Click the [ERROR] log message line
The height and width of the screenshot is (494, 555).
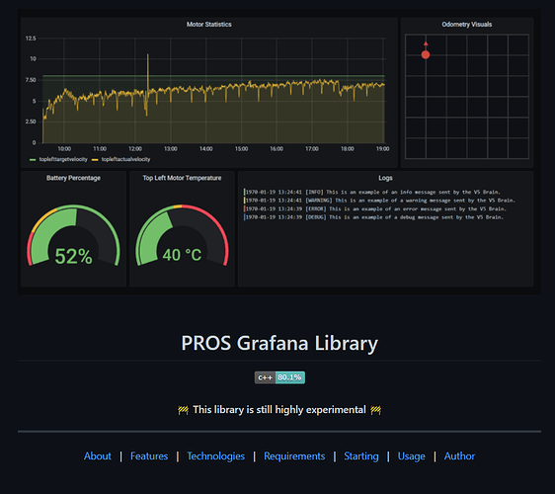click(375, 208)
